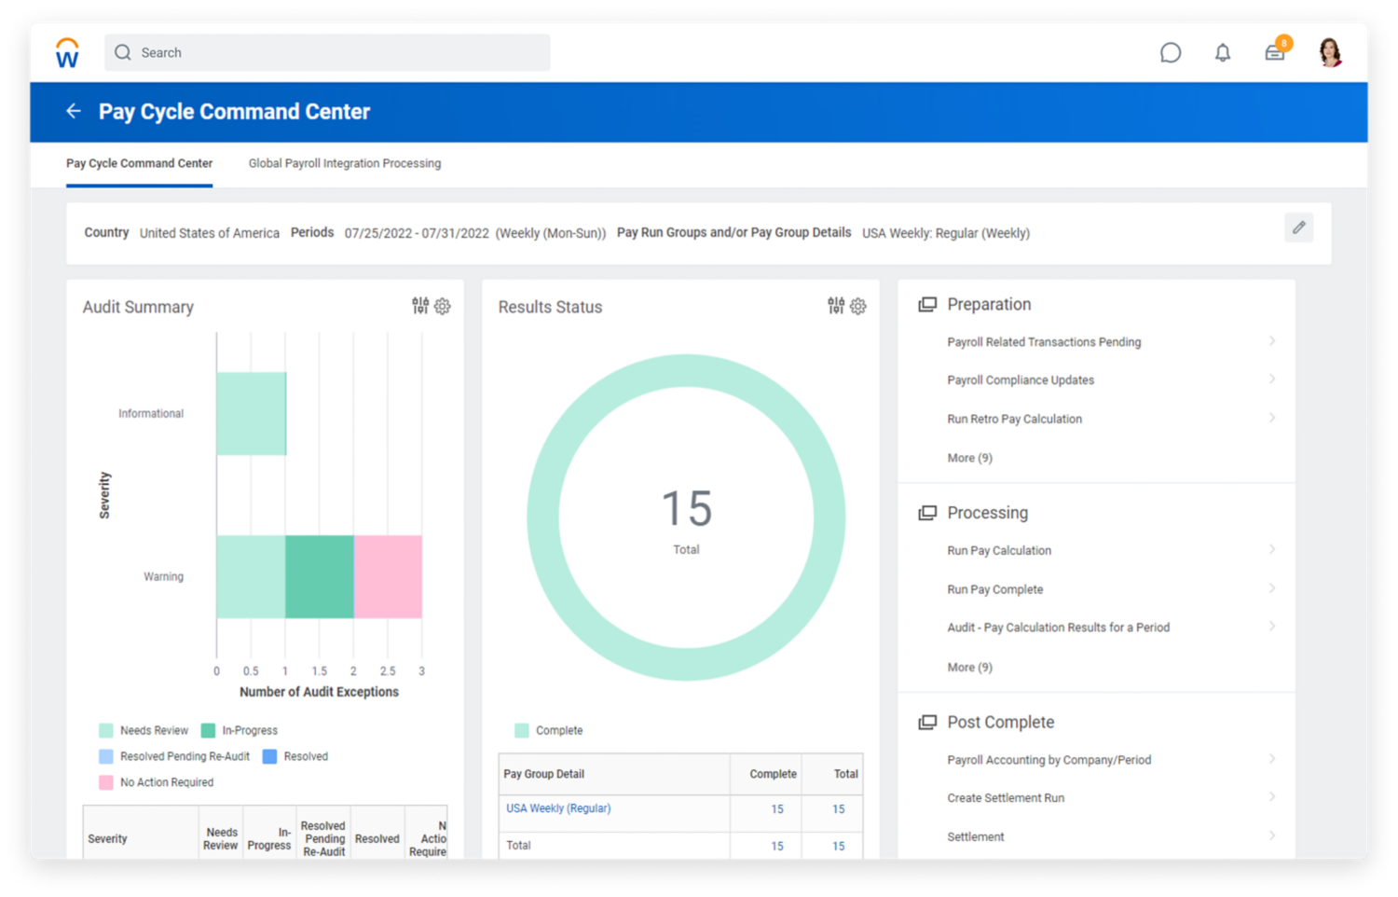Screen dimensions: 1398x897
Task: Open the notifications bell
Action: 1222,53
